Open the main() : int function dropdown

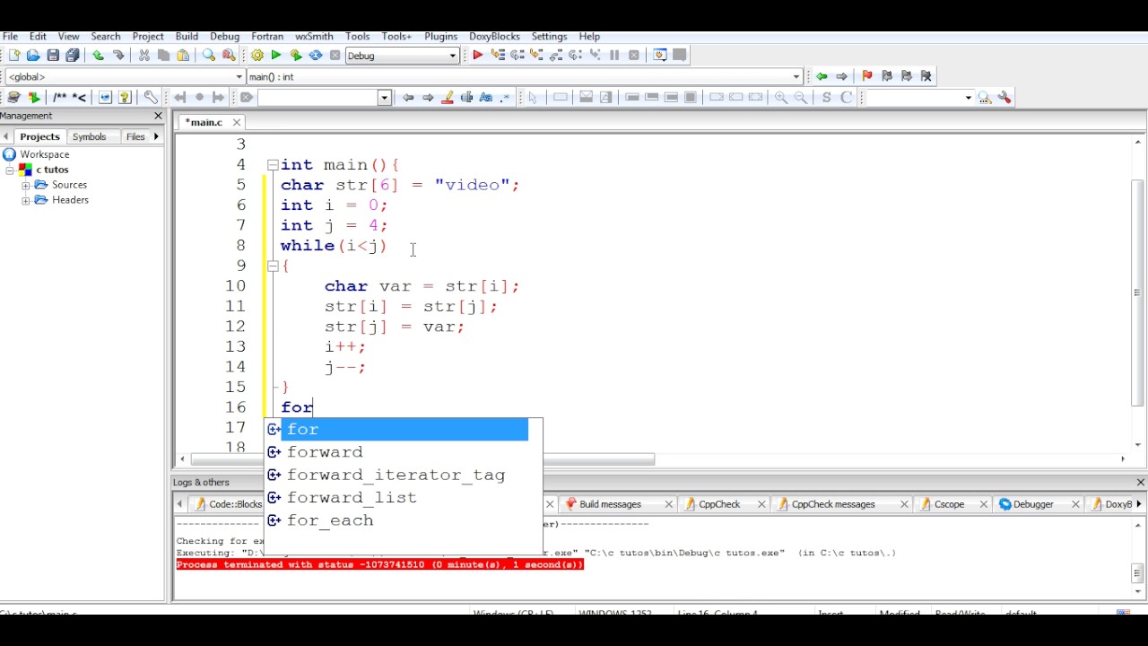point(525,77)
